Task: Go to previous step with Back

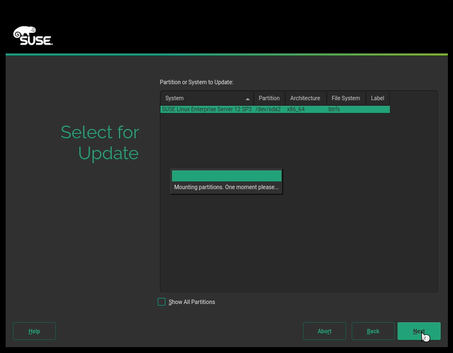Action: click(x=373, y=331)
